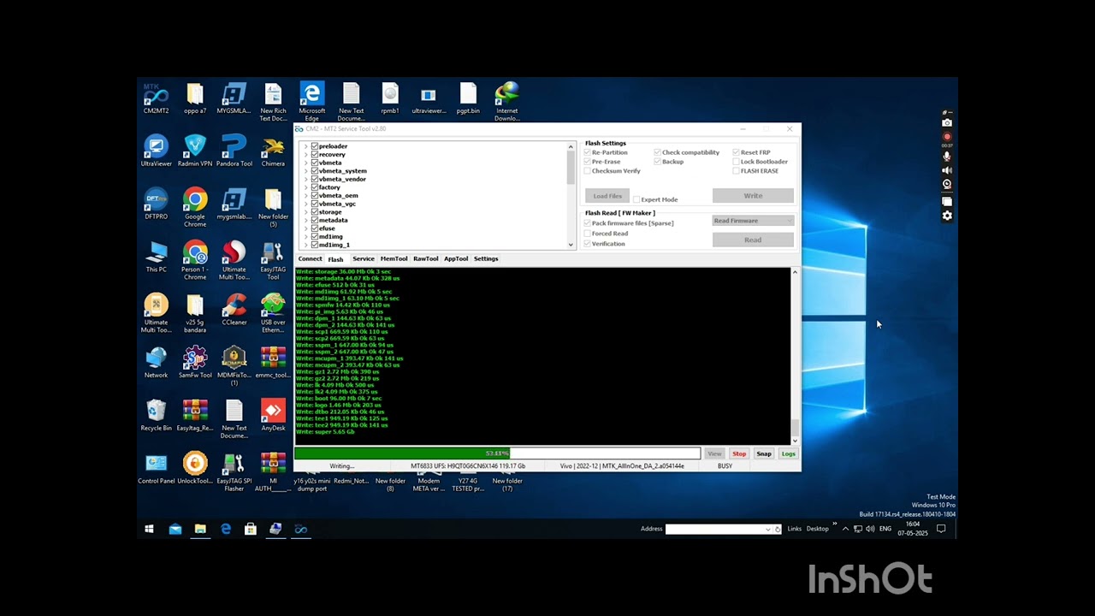Viewport: 1095px width, 616px height.
Task: Open the This PC desktop icon
Action: [156, 257]
